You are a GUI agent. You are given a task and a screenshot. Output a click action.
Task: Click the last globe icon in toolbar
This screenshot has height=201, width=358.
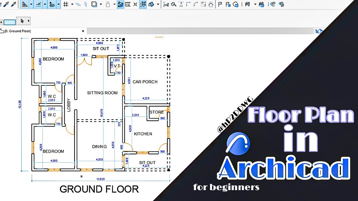(x=281, y=4)
